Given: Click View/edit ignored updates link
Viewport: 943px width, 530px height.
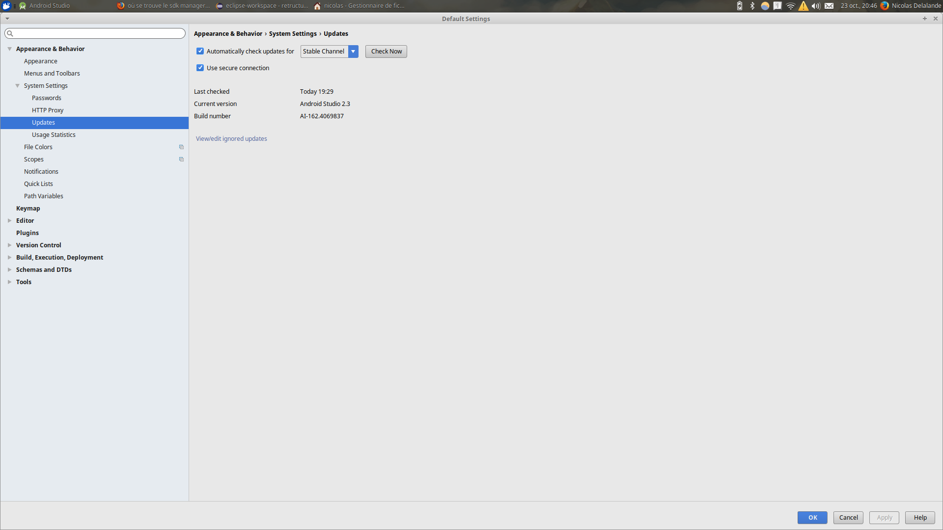Looking at the screenshot, I should point(231,138).
